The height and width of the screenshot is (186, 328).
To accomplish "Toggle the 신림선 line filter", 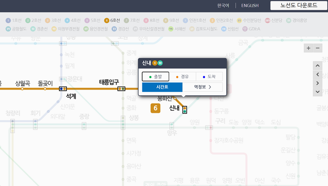I will [x=230, y=29].
